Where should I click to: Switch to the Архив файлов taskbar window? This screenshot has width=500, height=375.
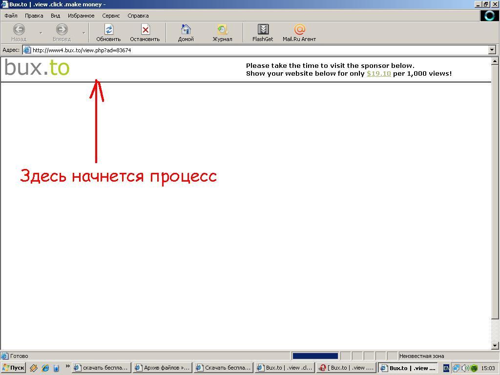[x=162, y=368]
